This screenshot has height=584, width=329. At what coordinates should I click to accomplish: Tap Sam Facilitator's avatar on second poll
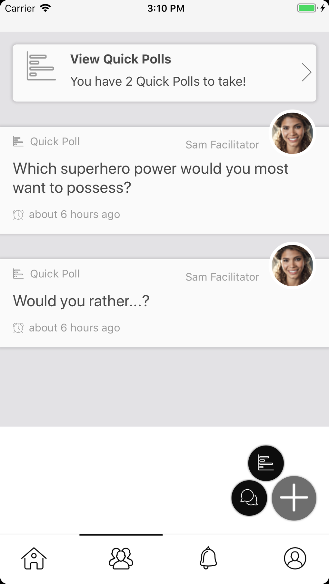point(292,266)
